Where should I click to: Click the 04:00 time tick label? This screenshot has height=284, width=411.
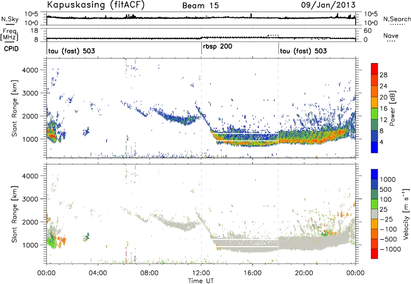tap(98, 273)
